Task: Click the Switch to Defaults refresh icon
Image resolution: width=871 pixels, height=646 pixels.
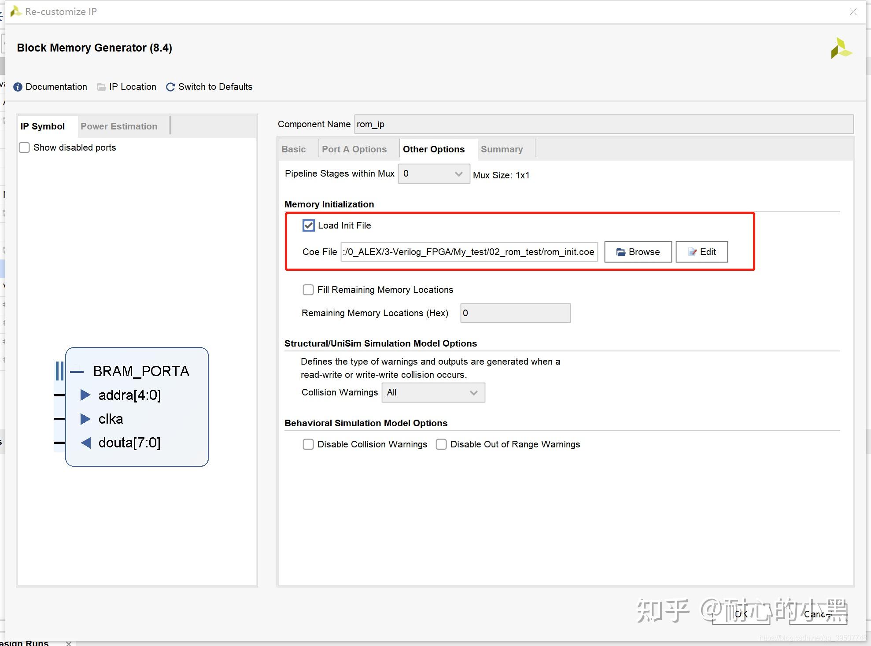Action: click(170, 87)
